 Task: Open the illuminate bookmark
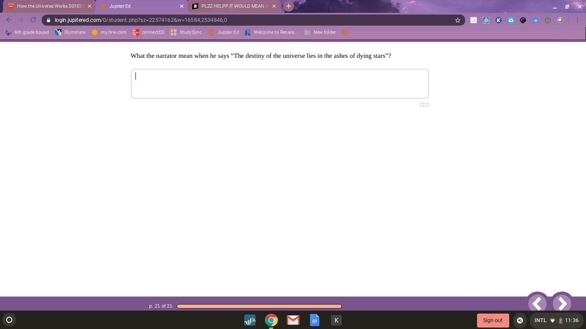tap(70, 32)
